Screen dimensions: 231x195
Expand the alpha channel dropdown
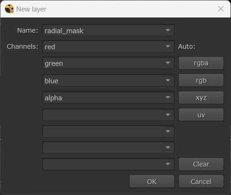click(x=168, y=97)
